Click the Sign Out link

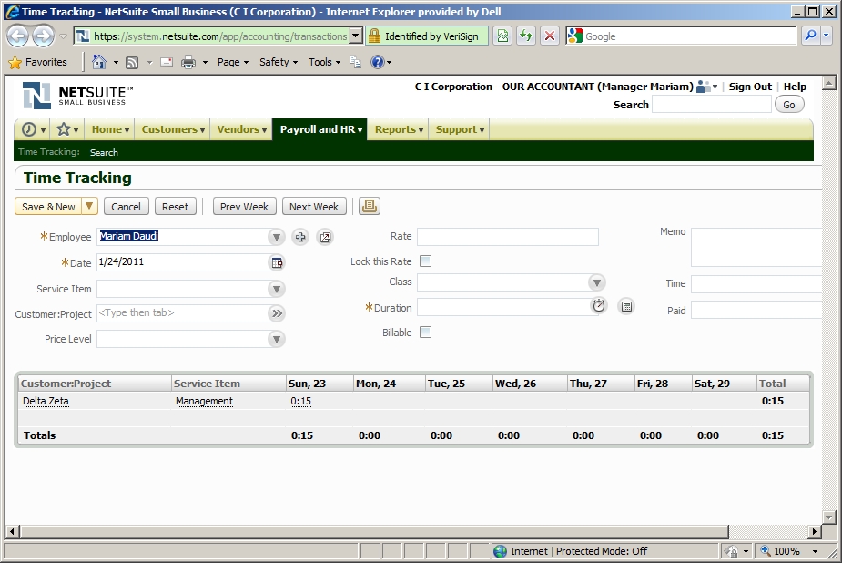[x=750, y=87]
